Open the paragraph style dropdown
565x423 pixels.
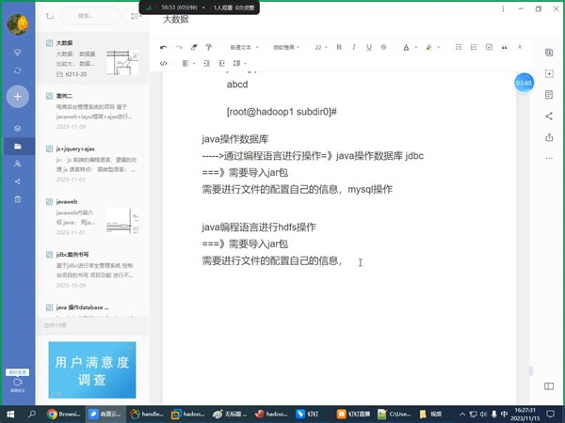pos(244,47)
